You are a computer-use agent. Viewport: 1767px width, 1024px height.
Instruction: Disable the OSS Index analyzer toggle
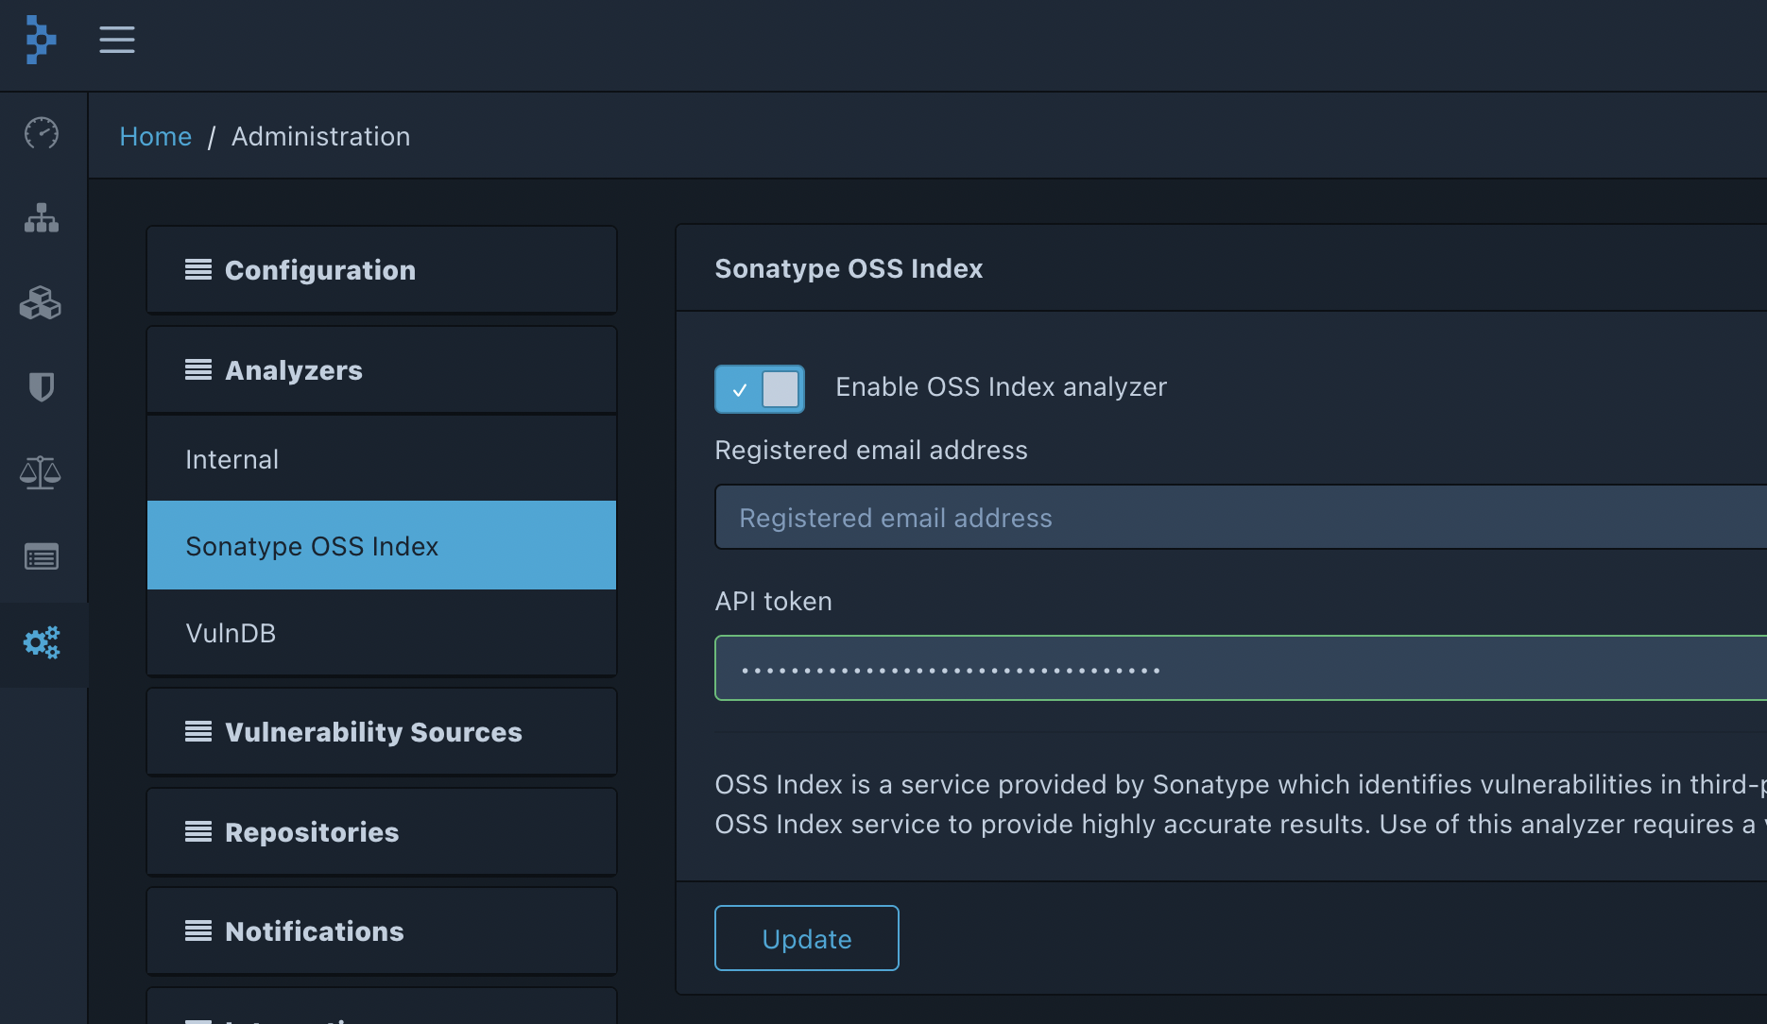coord(760,389)
